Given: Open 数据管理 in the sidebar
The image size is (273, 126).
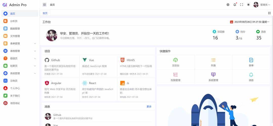Looking at the screenshot, I should point(20,29).
